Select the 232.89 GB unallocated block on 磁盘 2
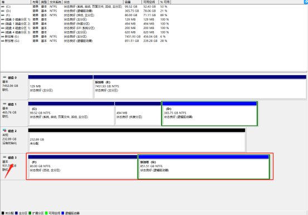 [x=136, y=140]
